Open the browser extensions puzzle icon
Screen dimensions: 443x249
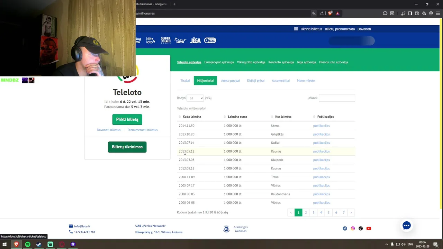click(x=385, y=13)
